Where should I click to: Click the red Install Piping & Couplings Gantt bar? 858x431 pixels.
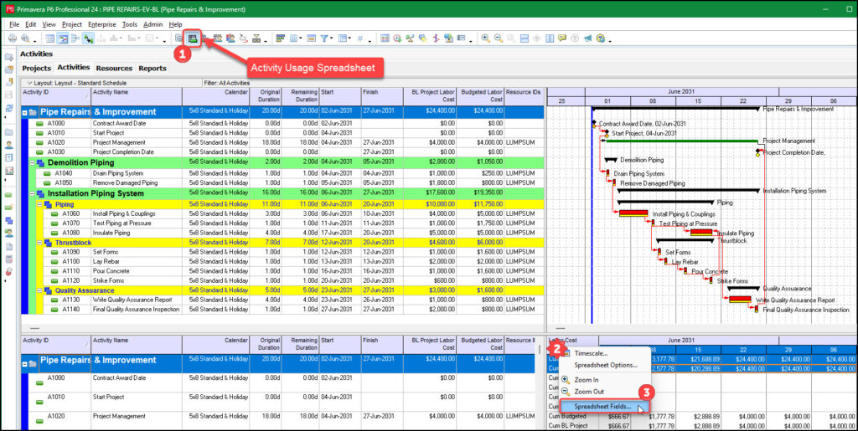633,213
